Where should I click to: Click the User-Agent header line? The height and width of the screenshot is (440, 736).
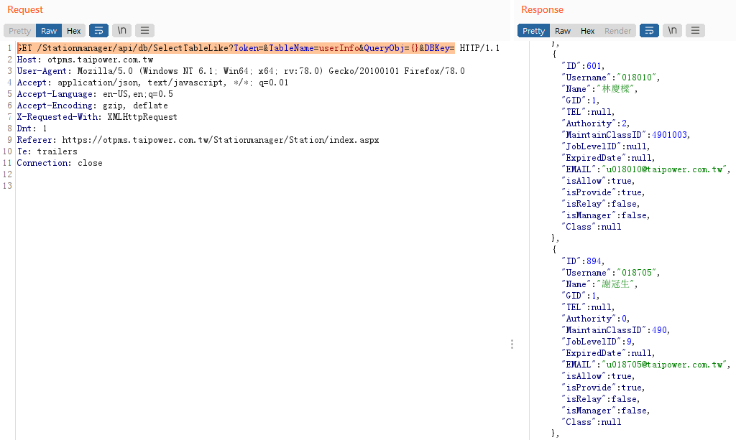click(x=241, y=71)
